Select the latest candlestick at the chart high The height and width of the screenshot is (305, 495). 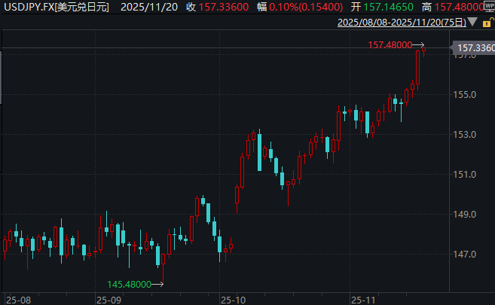click(423, 50)
